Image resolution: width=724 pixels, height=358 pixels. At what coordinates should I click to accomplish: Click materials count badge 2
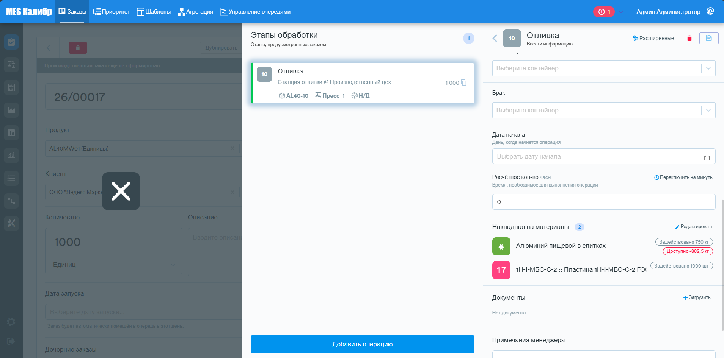pyautogui.click(x=580, y=227)
